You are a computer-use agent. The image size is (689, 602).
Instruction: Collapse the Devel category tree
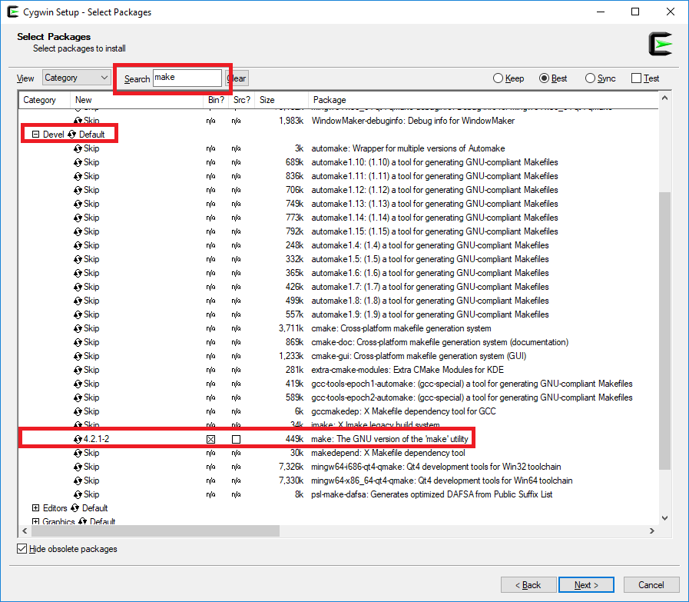pyautogui.click(x=35, y=135)
